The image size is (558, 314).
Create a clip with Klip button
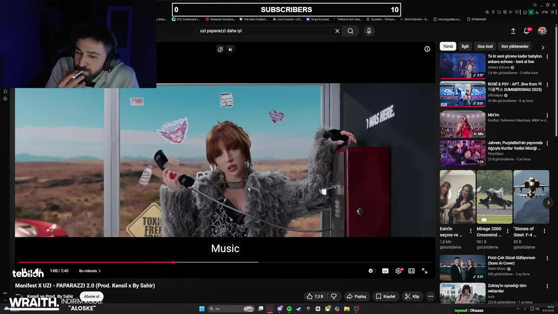tap(412, 297)
